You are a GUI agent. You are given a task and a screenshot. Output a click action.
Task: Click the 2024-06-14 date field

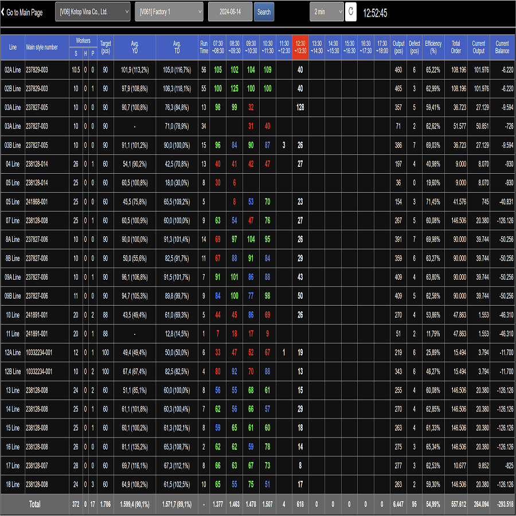230,12
